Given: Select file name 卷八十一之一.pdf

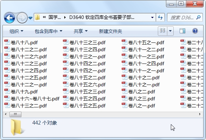Looking at the screenshot, I should 146,71.
